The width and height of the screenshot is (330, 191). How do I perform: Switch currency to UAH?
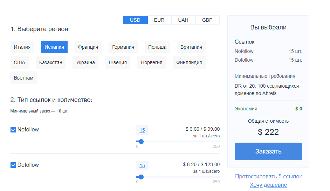pyautogui.click(x=183, y=20)
